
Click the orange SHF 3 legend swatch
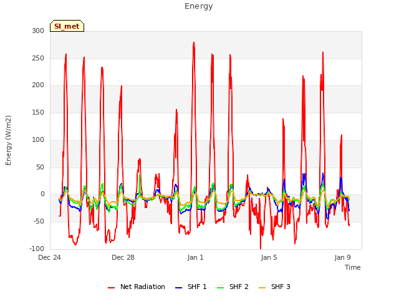point(262,288)
